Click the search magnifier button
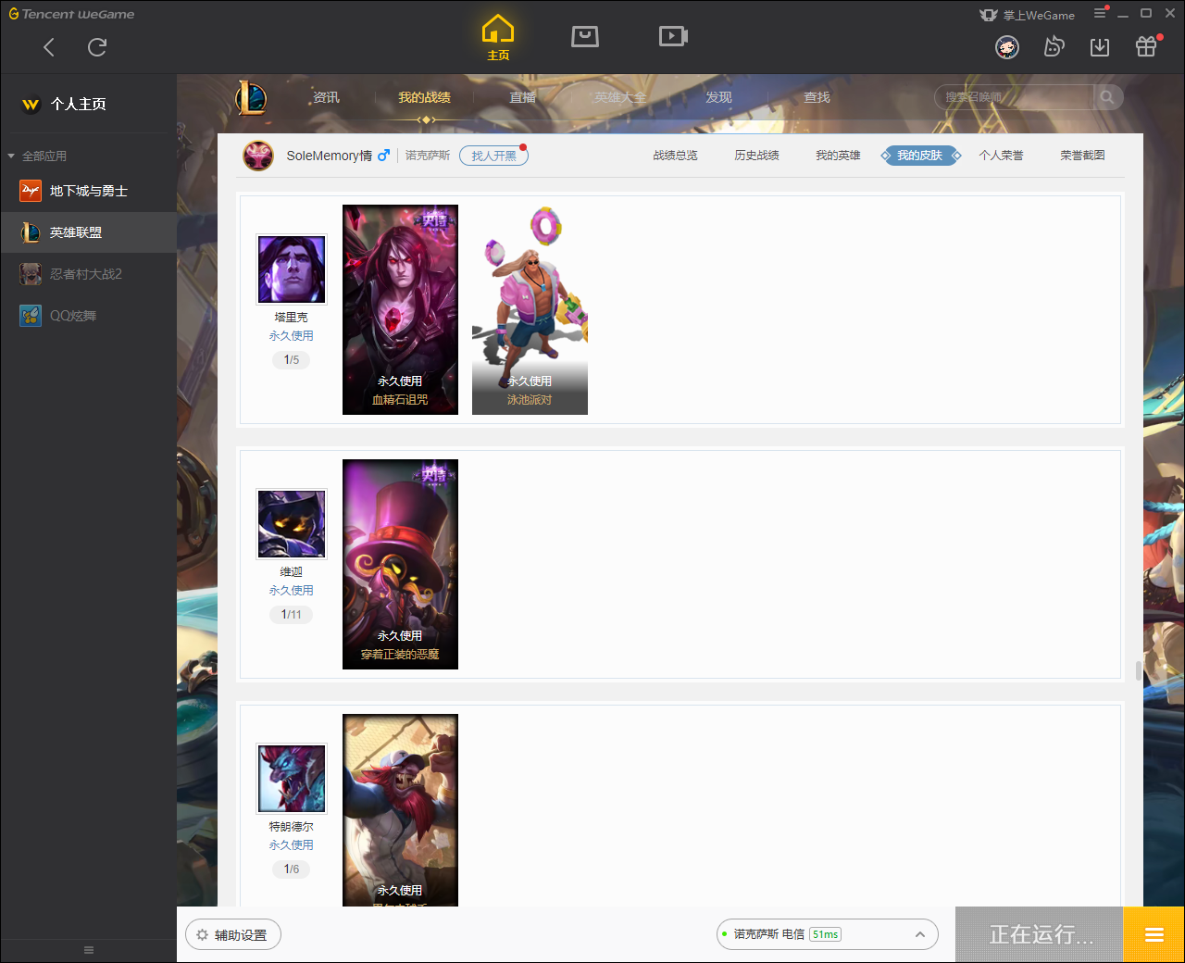 tap(1107, 97)
